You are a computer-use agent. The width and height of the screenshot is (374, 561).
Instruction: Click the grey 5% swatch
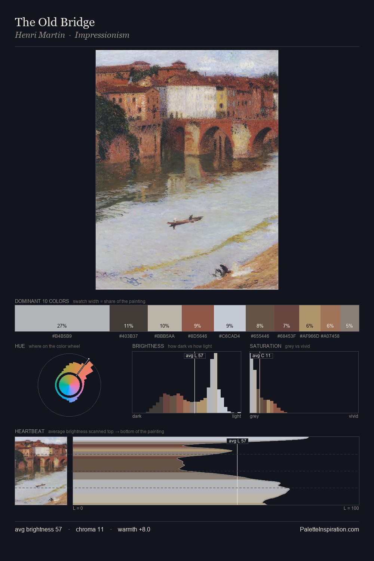(350, 318)
